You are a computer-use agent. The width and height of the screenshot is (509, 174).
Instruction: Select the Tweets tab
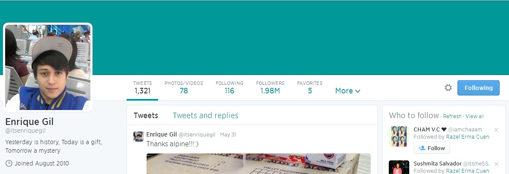coord(146,115)
